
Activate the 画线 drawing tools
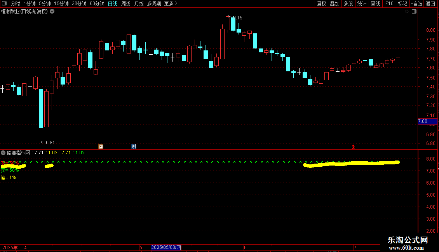(x=375, y=3)
